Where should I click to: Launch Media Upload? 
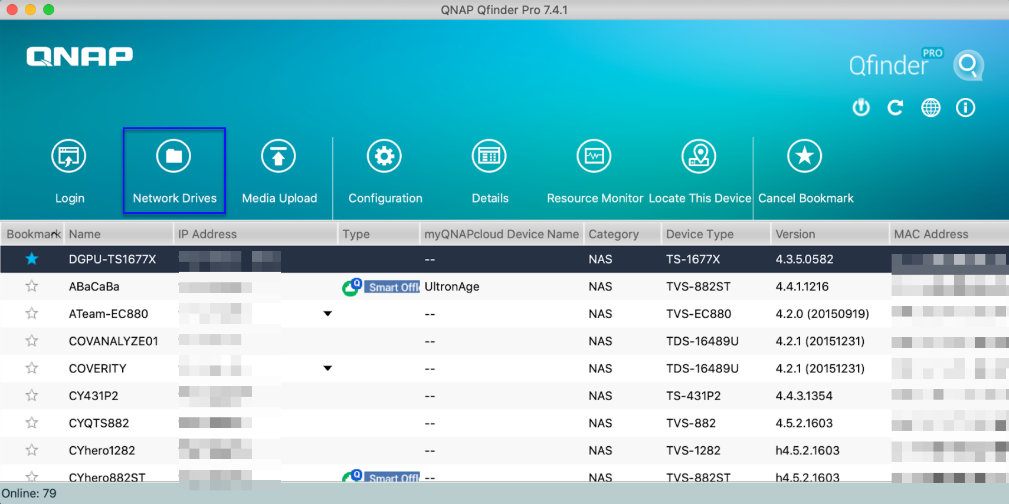(x=279, y=171)
